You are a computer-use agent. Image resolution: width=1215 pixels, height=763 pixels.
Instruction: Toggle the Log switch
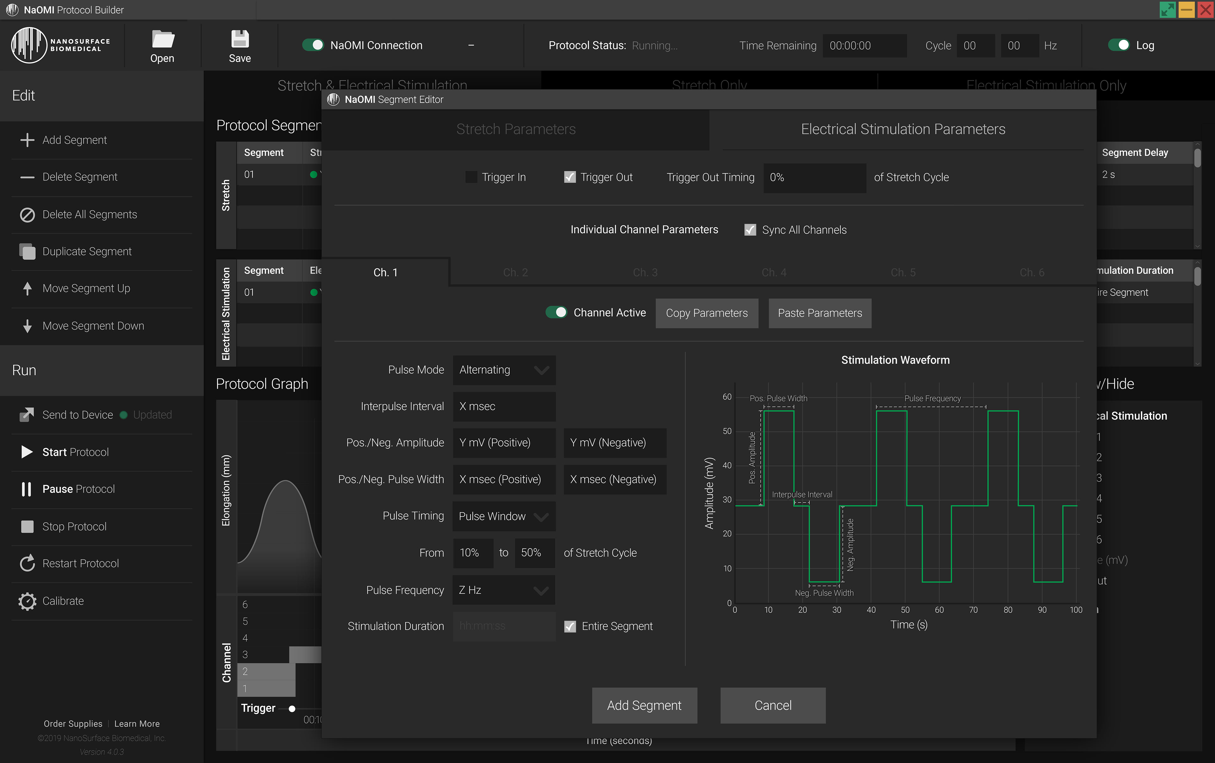click(x=1118, y=45)
